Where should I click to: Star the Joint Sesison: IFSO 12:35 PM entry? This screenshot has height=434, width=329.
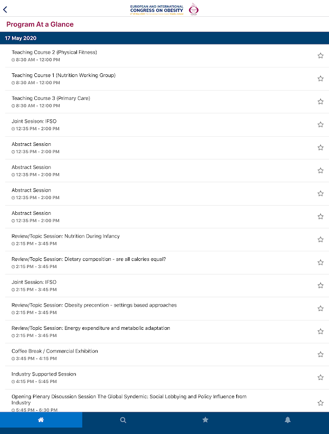click(320, 125)
